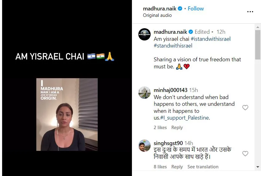Reply to singhsgst90's comment
This screenshot has height=176, width=261.
point(177,167)
